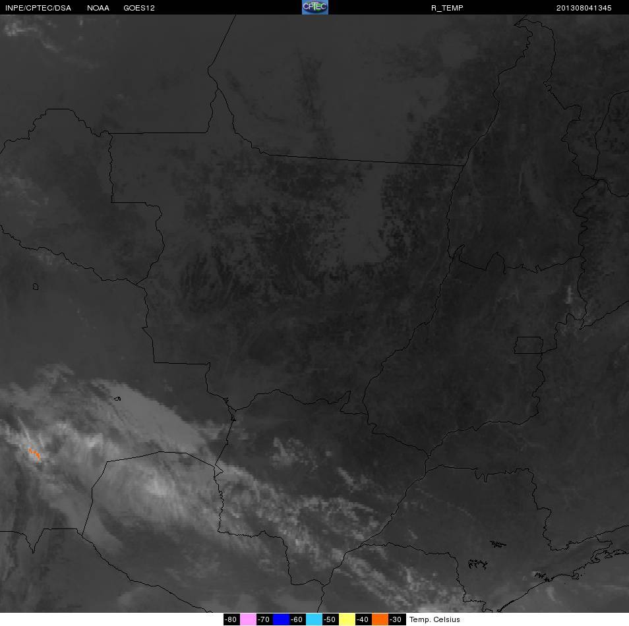Screen dimensions: 629x626
Task: Click the CPTEC logo in header
Action: click(x=315, y=7)
